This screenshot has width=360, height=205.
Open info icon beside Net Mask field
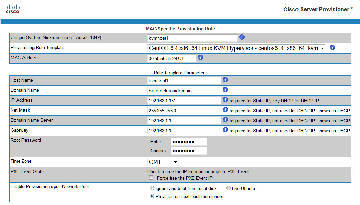click(x=225, y=110)
